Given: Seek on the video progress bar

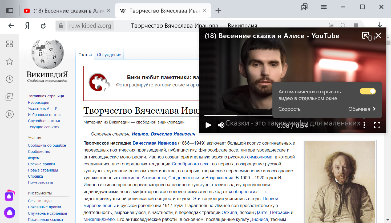Looking at the screenshot, I should point(238,116).
